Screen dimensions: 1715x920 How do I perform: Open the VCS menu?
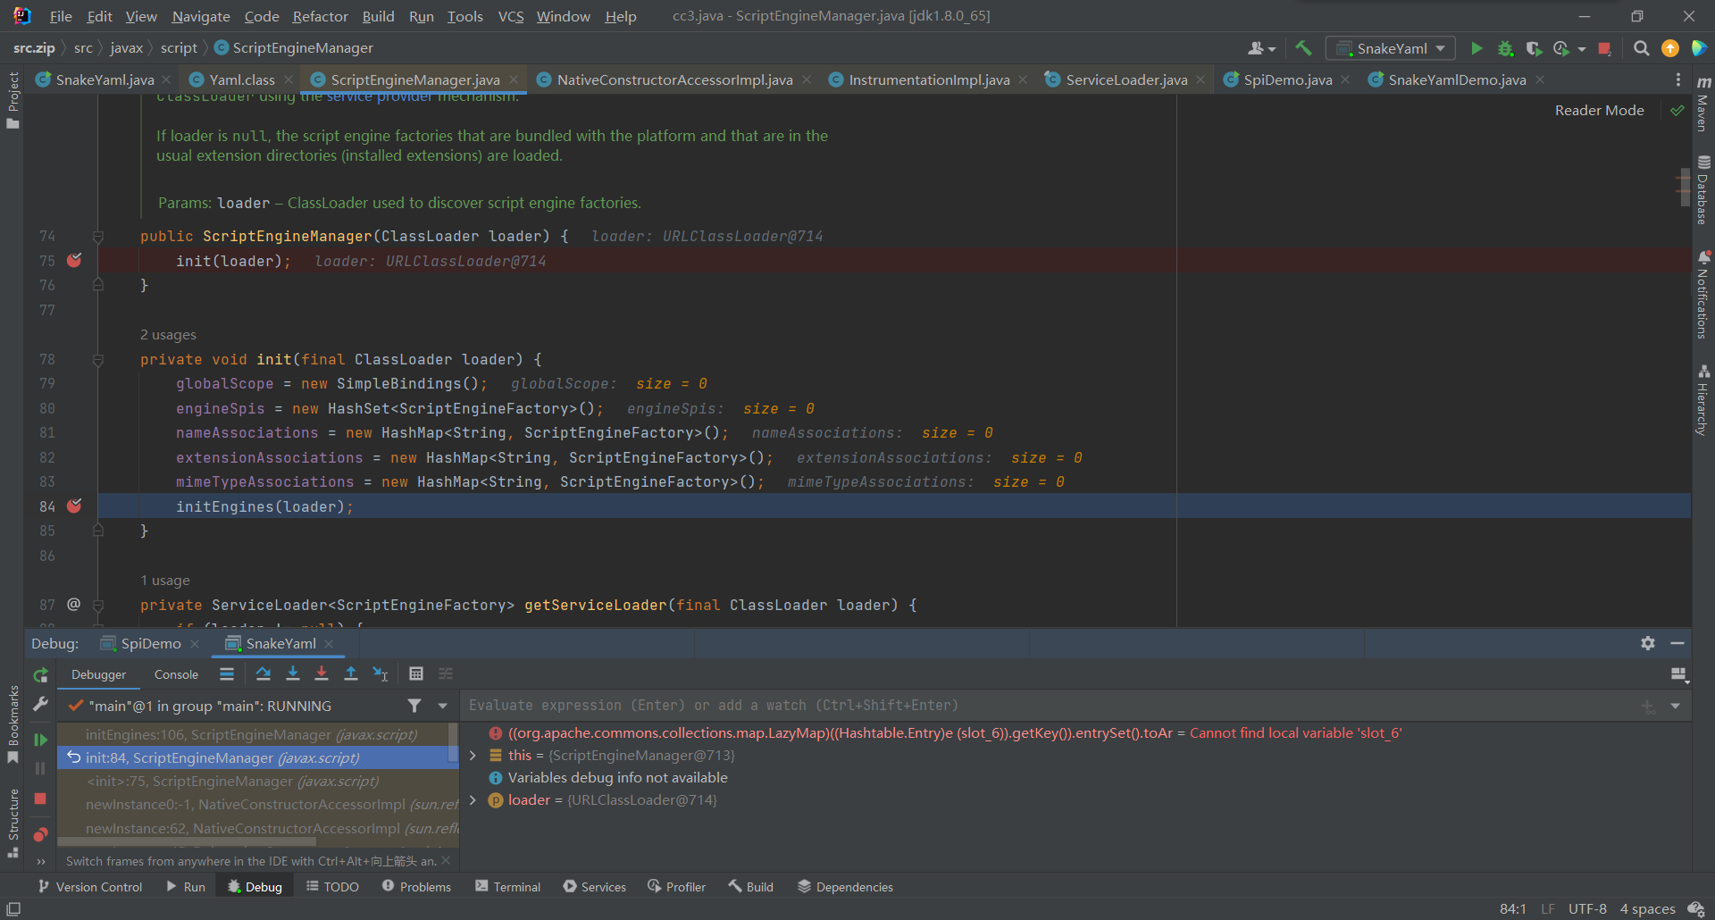pyautogui.click(x=511, y=16)
